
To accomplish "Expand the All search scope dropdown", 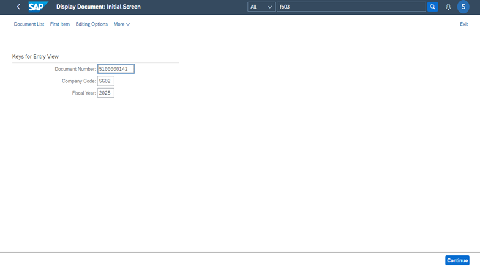I will pyautogui.click(x=261, y=7).
